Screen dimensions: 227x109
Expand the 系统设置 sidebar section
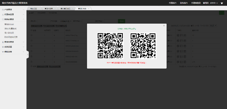coord(13,47)
